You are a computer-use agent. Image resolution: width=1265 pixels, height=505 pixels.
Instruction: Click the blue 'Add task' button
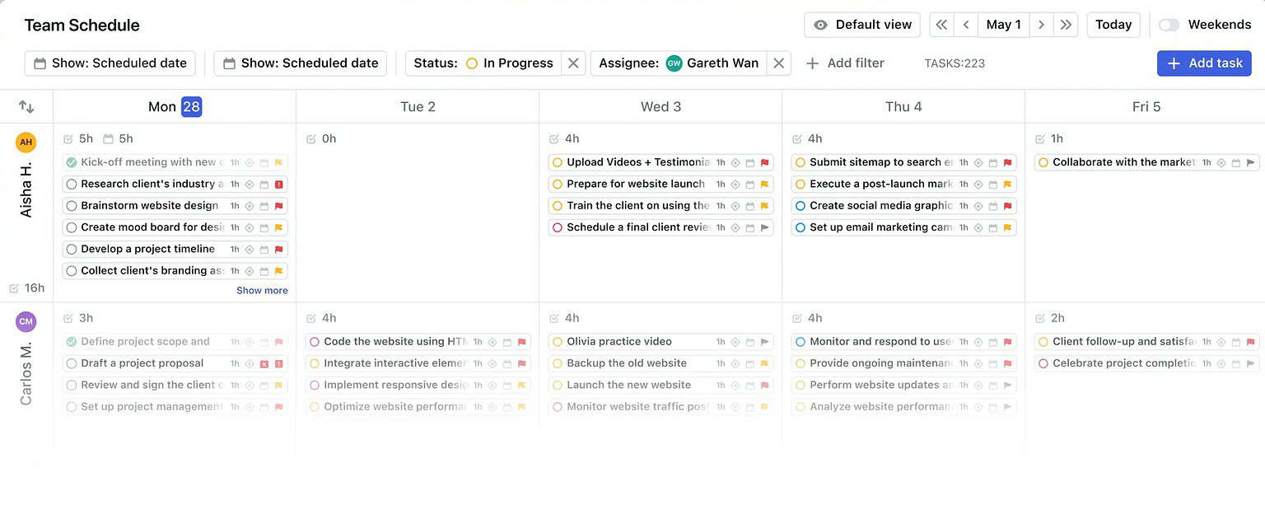coord(1204,63)
